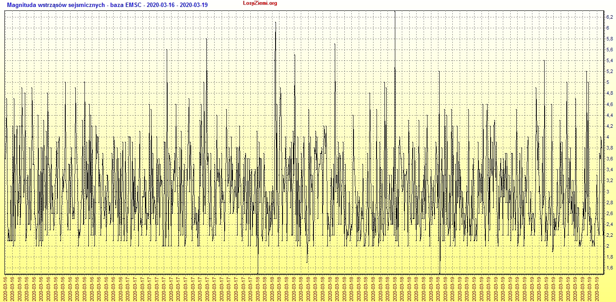Pick the 4,6 magnitude axis label
The image size is (616, 302).
(x=609, y=104)
